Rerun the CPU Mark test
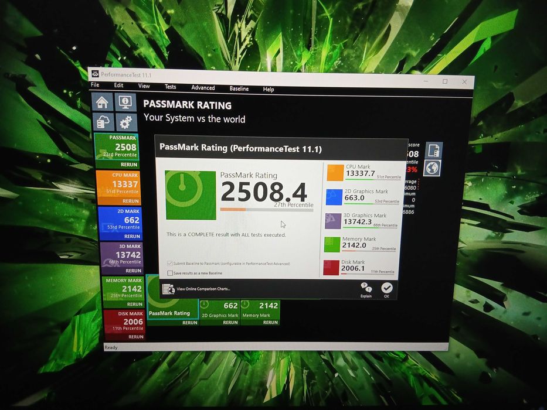The width and height of the screenshot is (547, 410). click(131, 201)
